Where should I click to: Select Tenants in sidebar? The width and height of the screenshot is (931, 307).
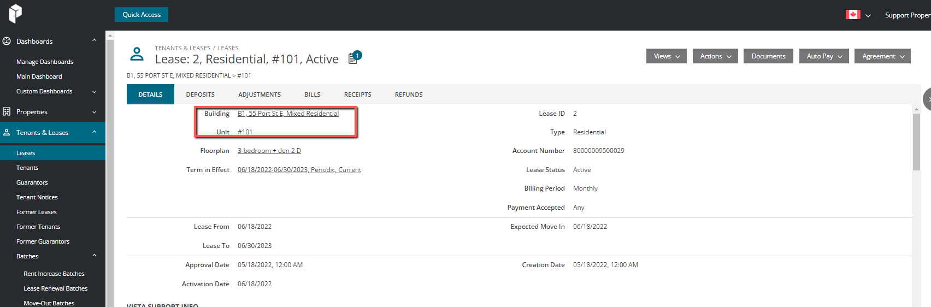click(x=27, y=168)
